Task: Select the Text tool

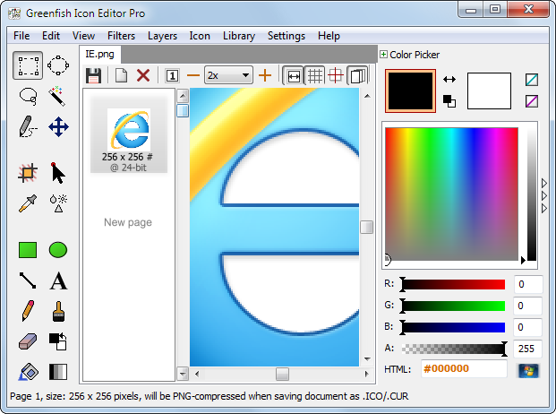Action: tap(58, 281)
